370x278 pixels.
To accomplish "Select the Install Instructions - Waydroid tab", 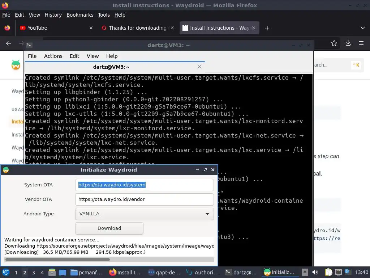I will click(x=219, y=28).
